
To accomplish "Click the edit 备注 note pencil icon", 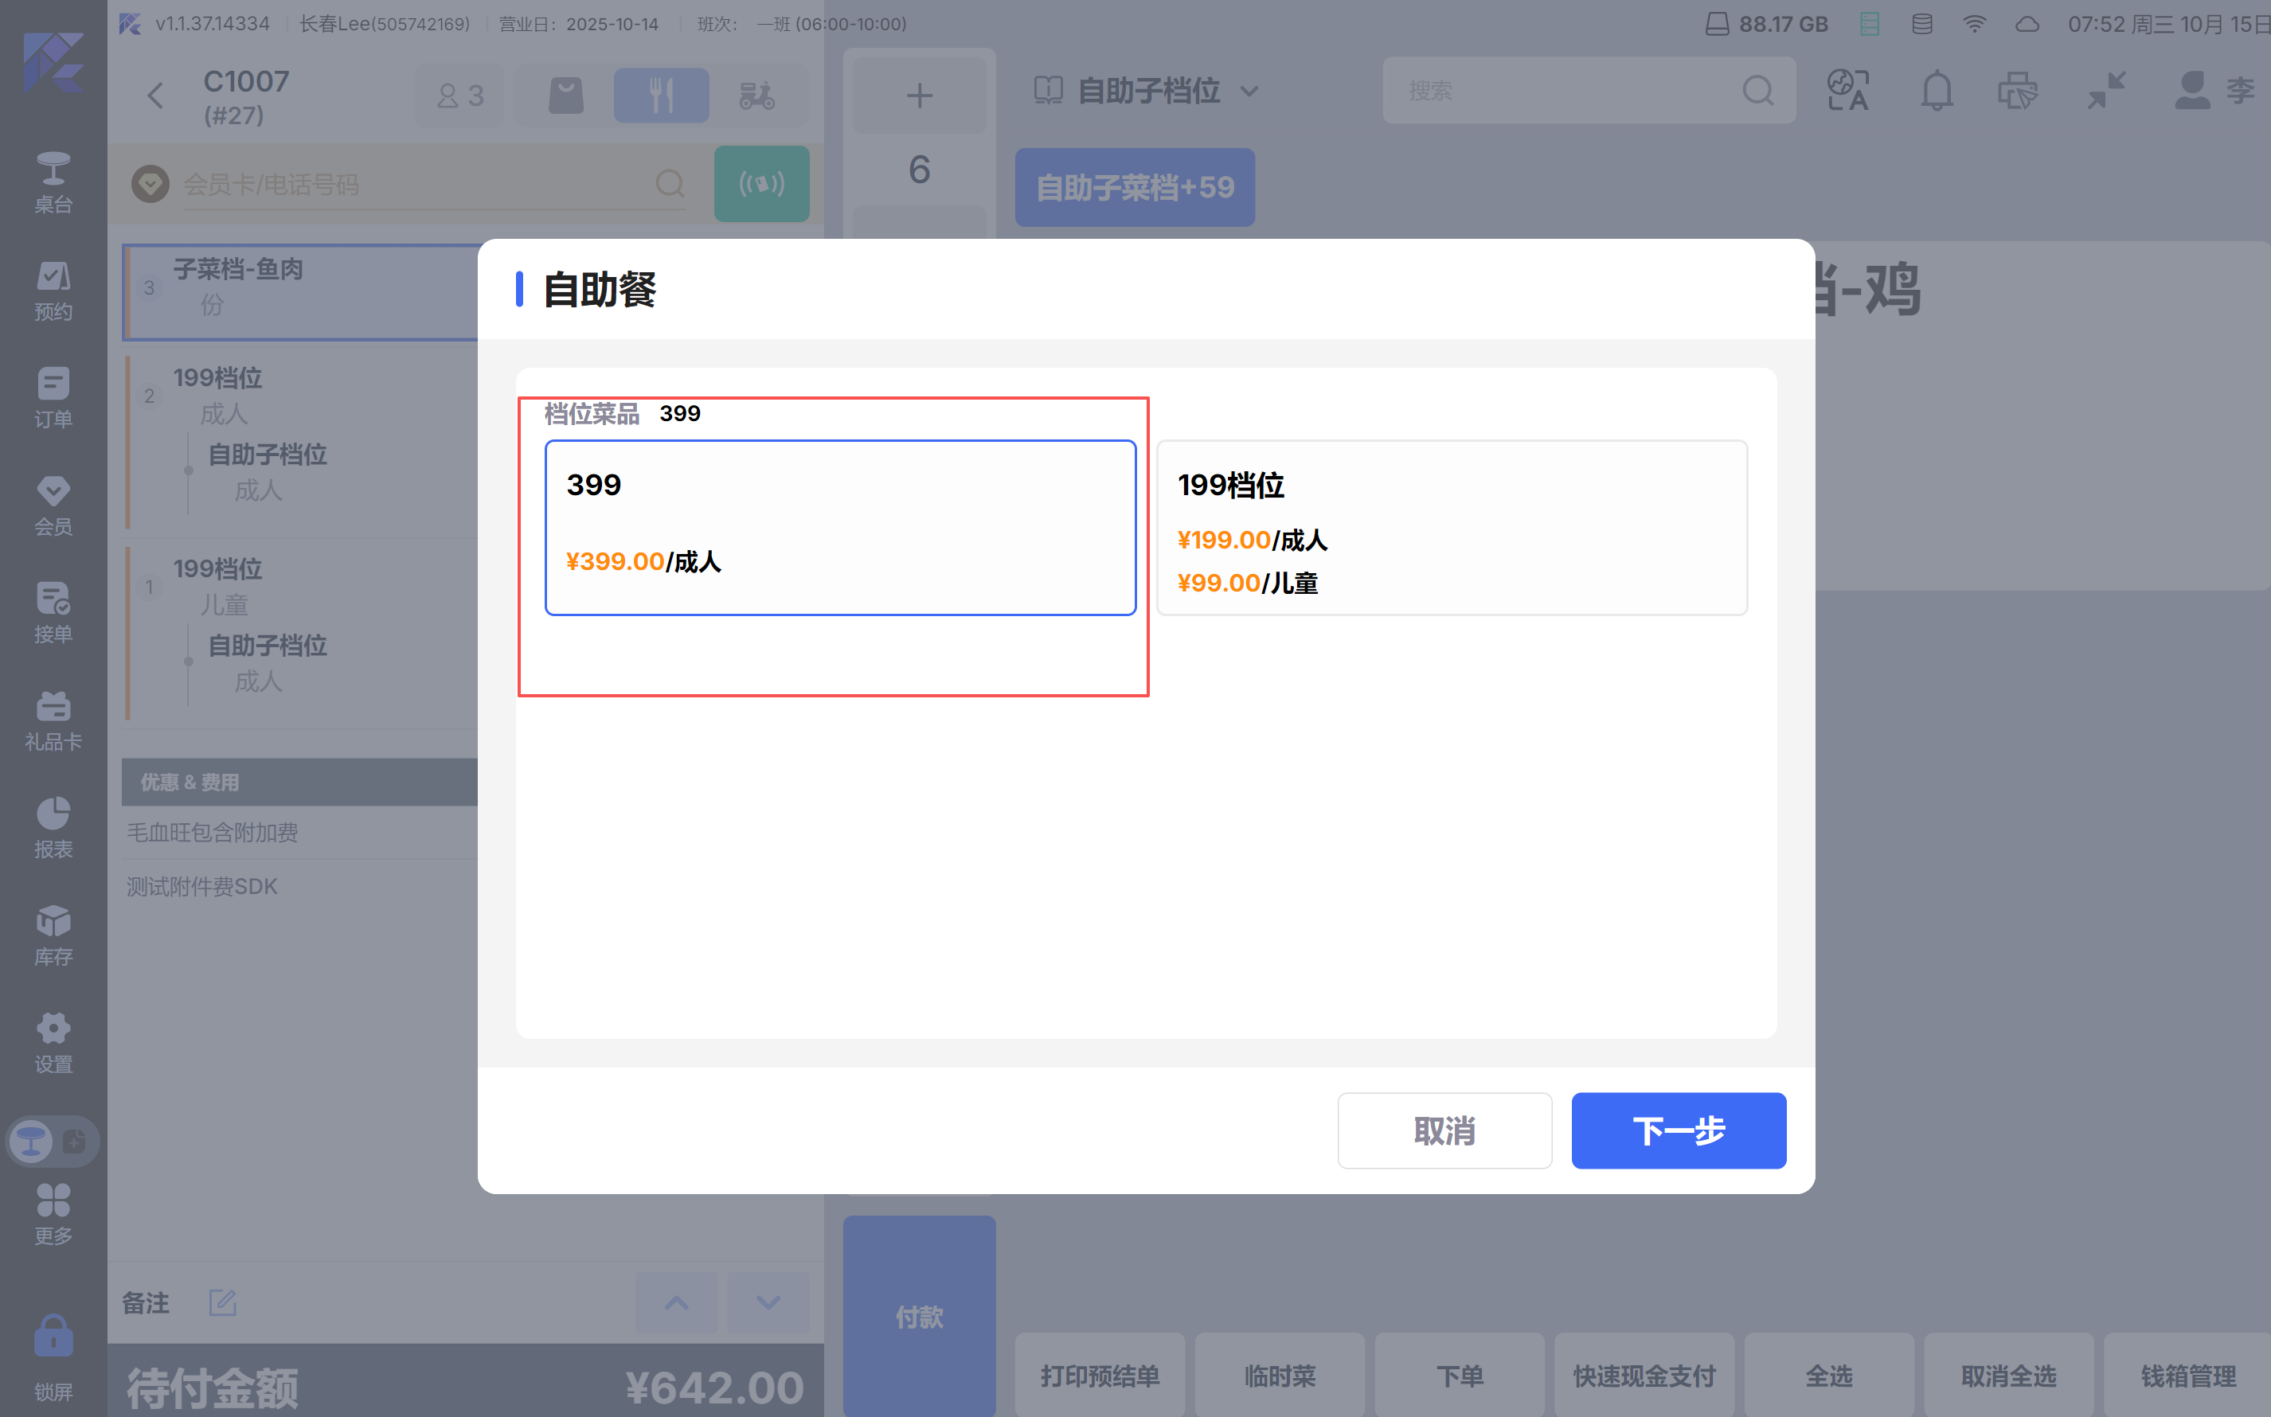I will click(x=222, y=1302).
